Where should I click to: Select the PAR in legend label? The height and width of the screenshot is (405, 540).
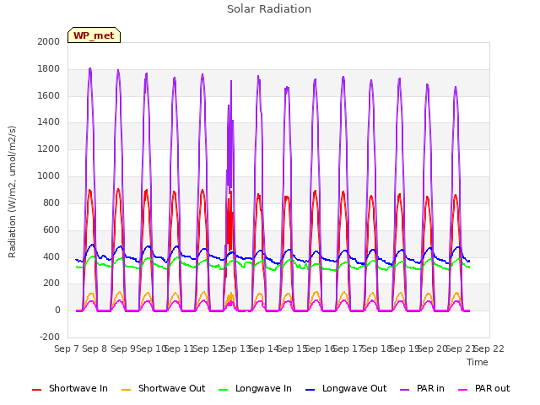(x=430, y=388)
